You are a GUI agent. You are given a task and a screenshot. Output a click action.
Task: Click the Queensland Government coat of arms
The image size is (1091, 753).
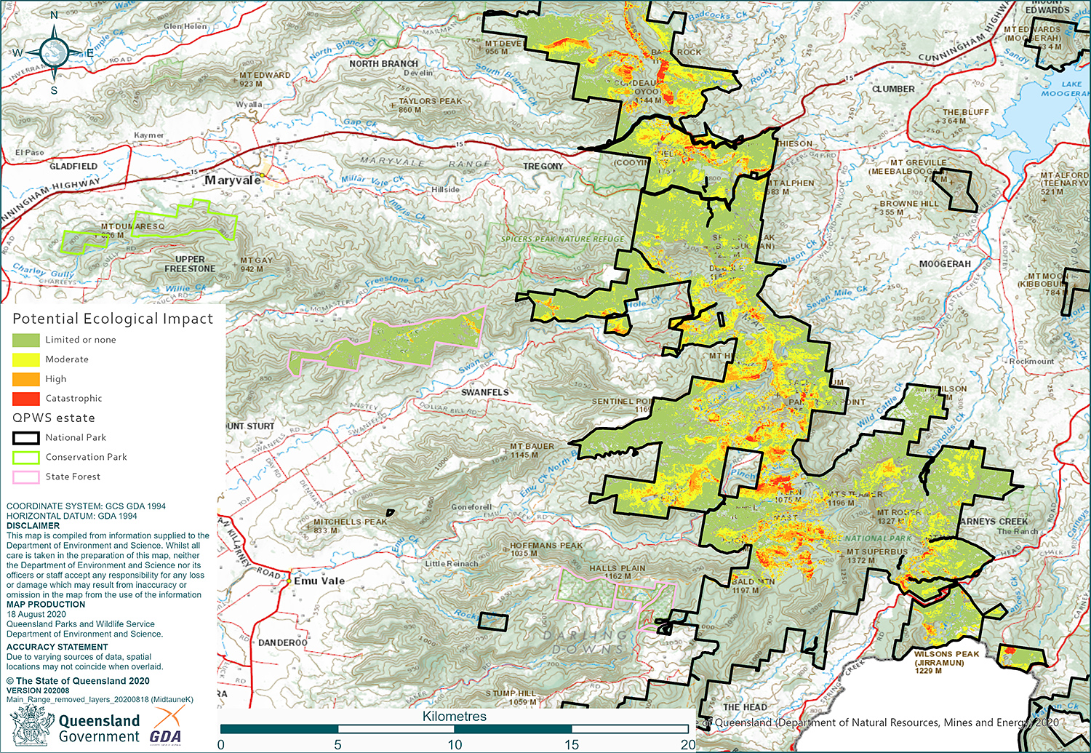point(32,725)
